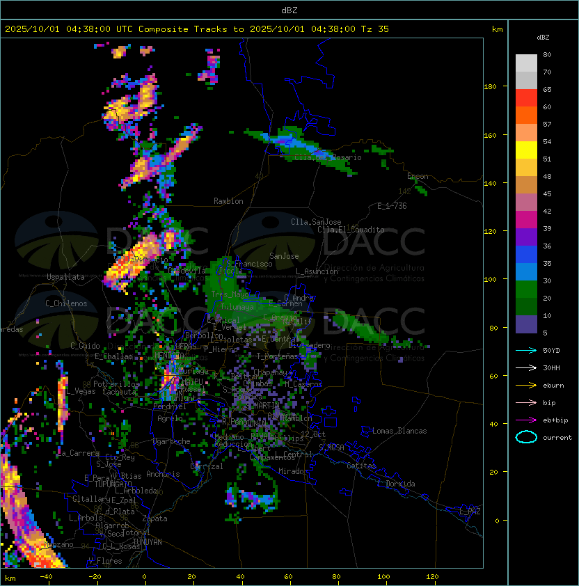Select the slate 10–5 dBZ swatch

tap(526, 324)
